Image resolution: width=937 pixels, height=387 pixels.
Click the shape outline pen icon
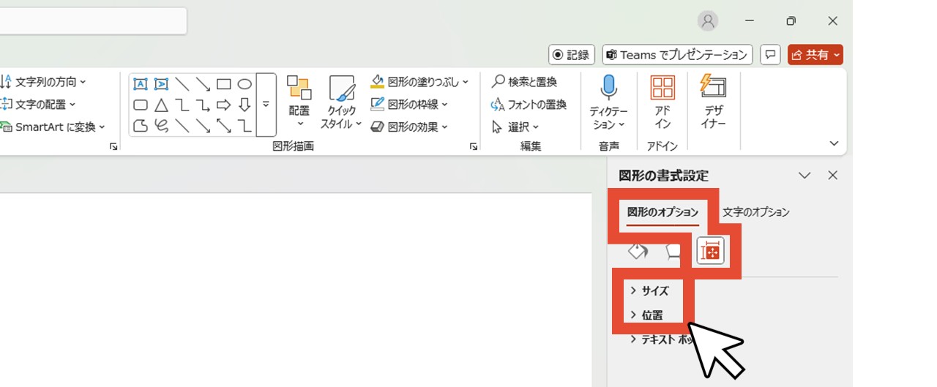point(377,104)
